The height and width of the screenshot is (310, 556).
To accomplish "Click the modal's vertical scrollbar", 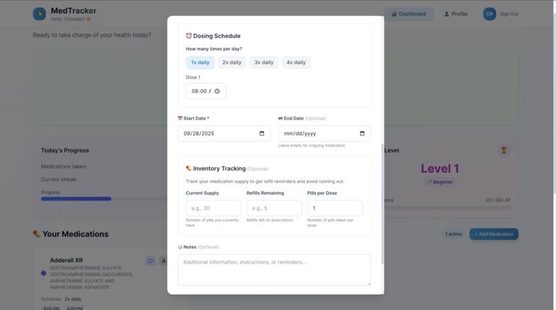I will (x=382, y=204).
